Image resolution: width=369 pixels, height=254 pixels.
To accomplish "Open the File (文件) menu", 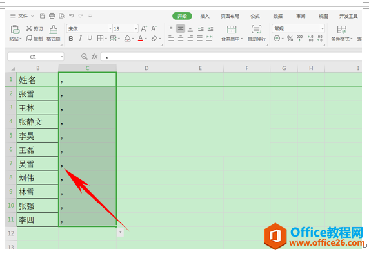I will click(23, 15).
